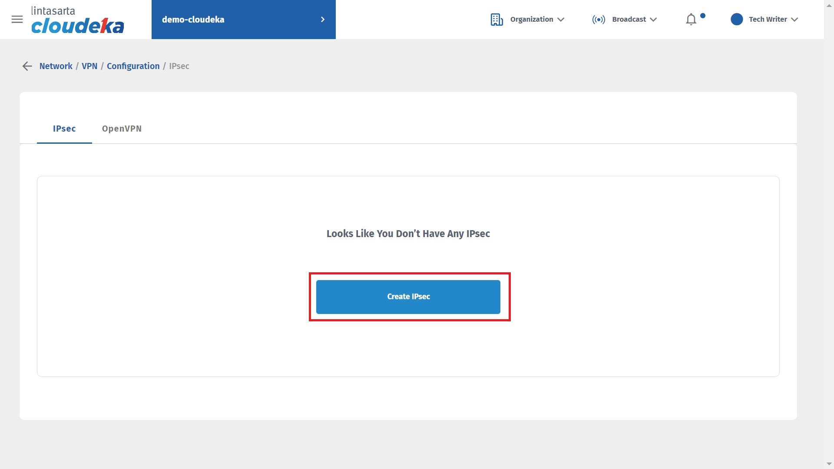The height and width of the screenshot is (469, 834).
Task: Open the hamburger navigation menu
Action: coord(17,20)
